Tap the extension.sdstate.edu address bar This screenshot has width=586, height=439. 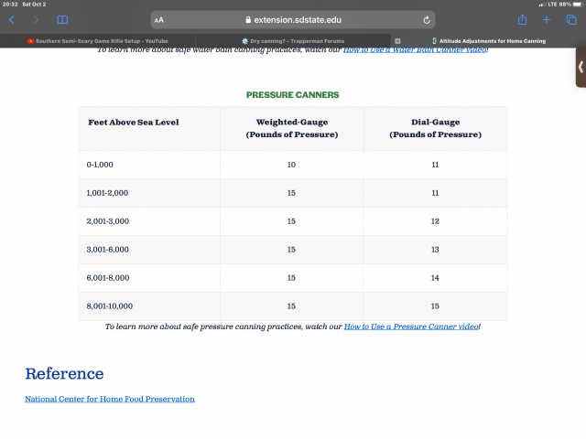click(293, 19)
